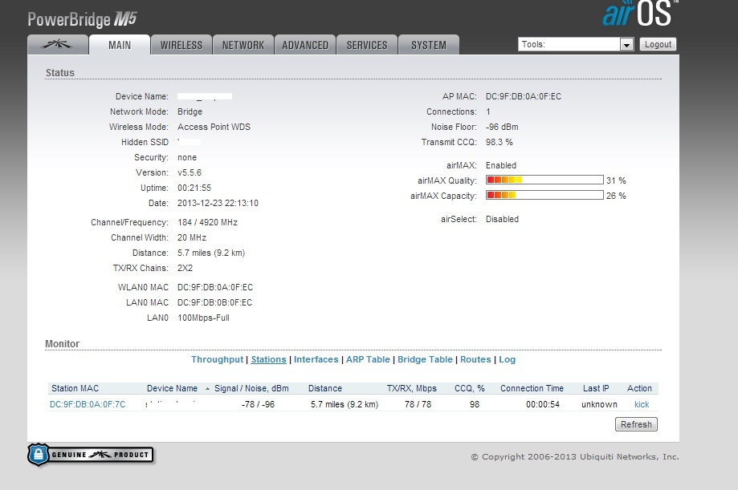738x490 pixels.
Task: Click the Refresh button
Action: point(636,424)
